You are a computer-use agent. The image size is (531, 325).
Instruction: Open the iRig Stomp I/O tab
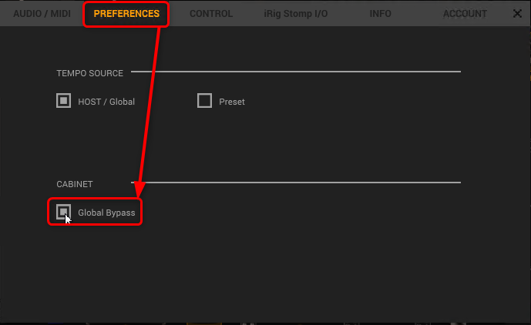(296, 14)
